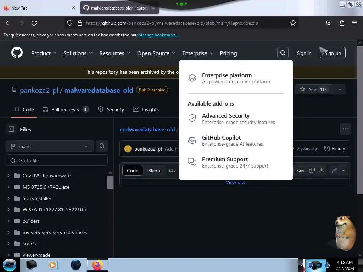This screenshot has width=363, height=272.
Task: Open the Solutions dropdown menu
Action: [78, 53]
